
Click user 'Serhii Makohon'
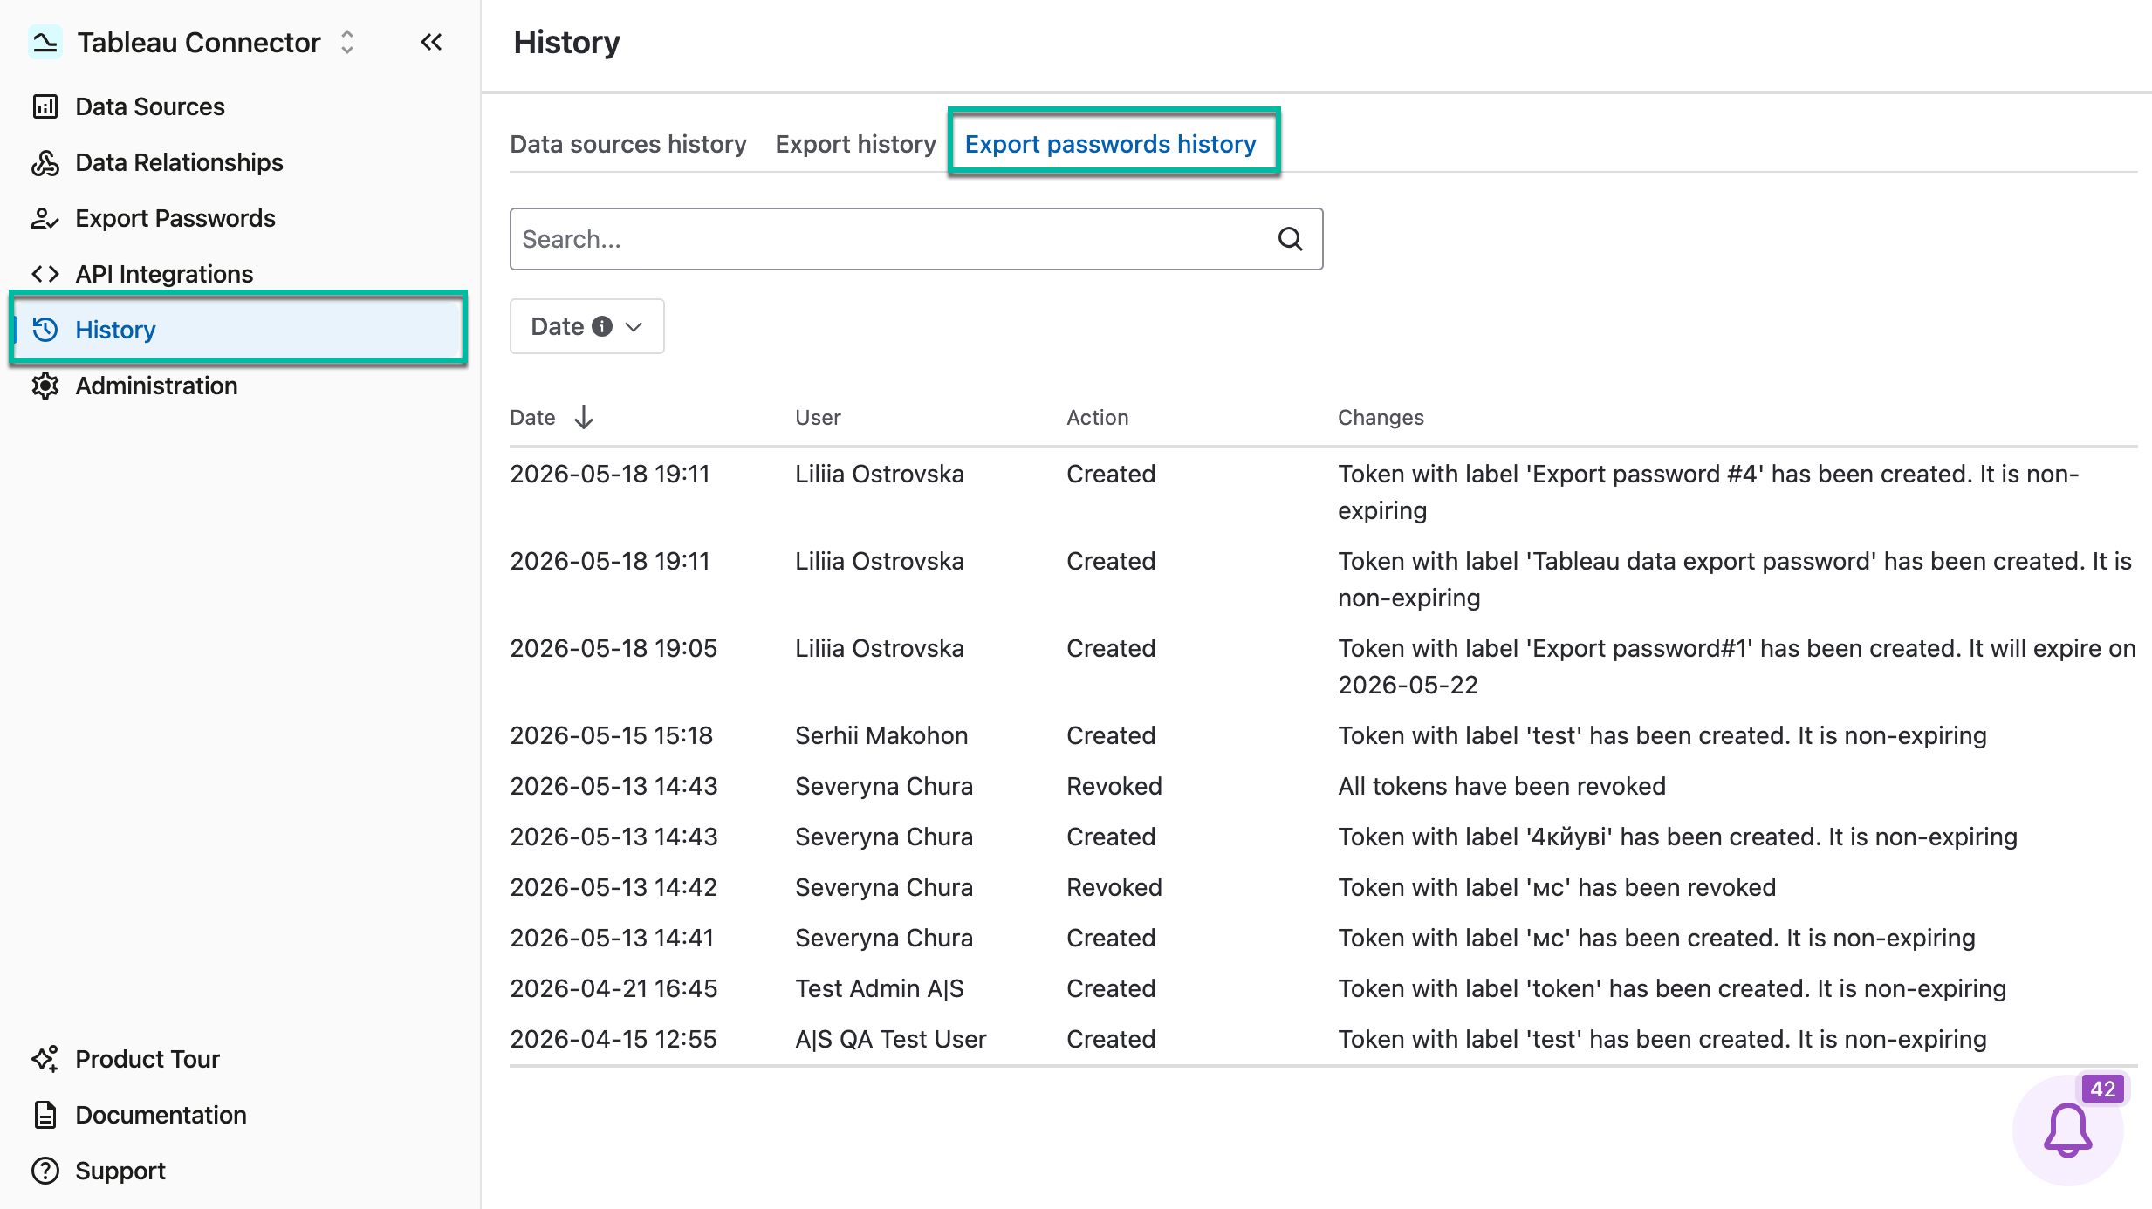tap(881, 735)
